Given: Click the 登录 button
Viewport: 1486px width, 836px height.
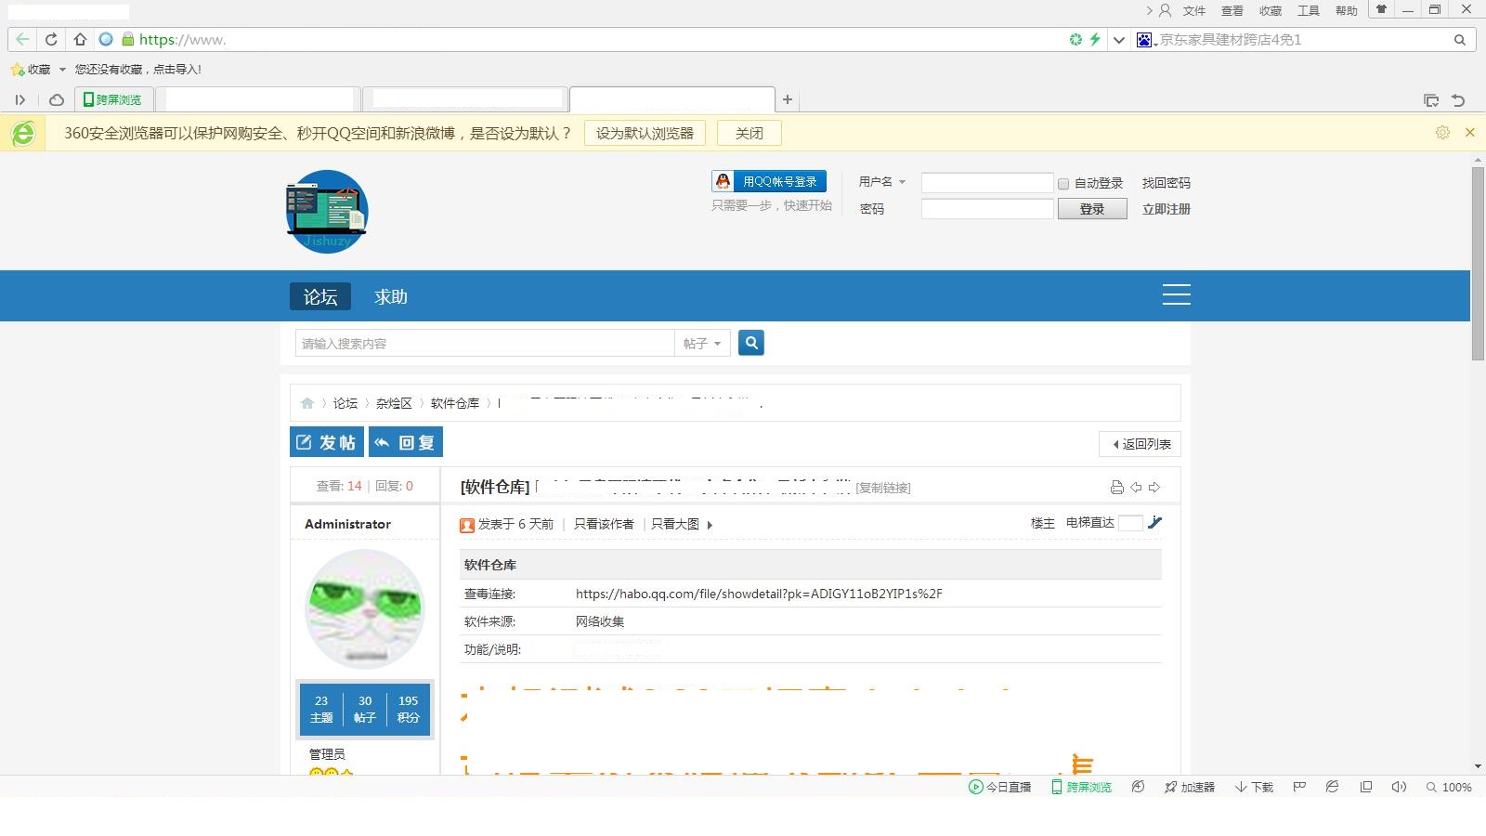Looking at the screenshot, I should click(1092, 209).
